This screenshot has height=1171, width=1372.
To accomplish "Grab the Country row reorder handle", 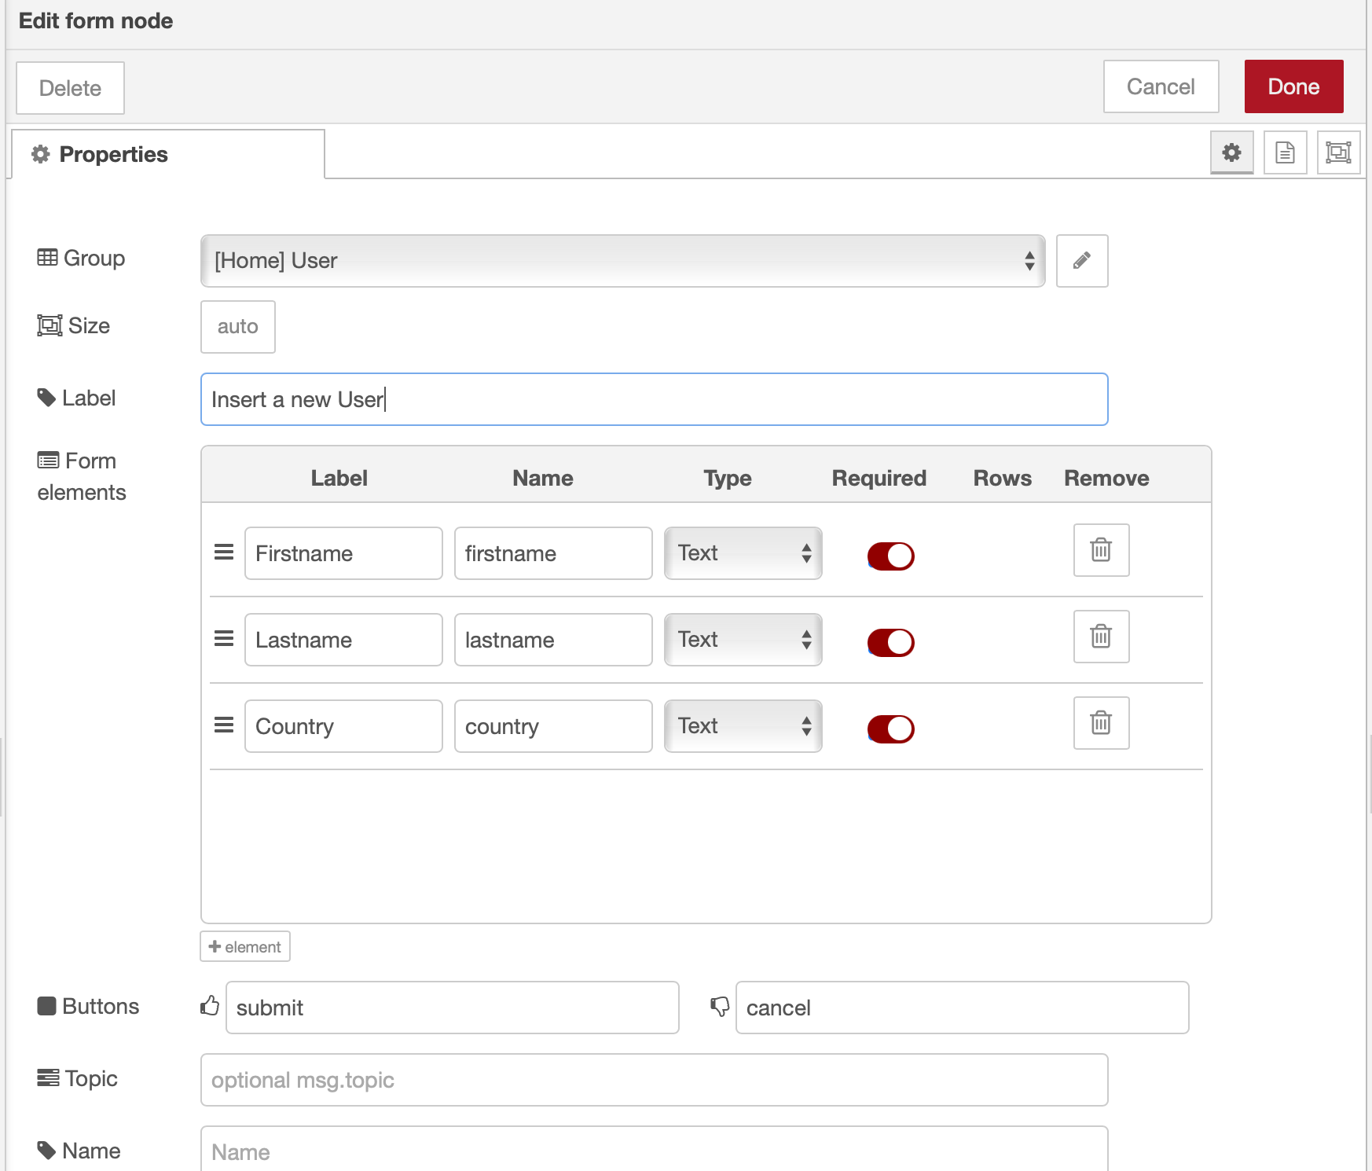I will tap(224, 725).
